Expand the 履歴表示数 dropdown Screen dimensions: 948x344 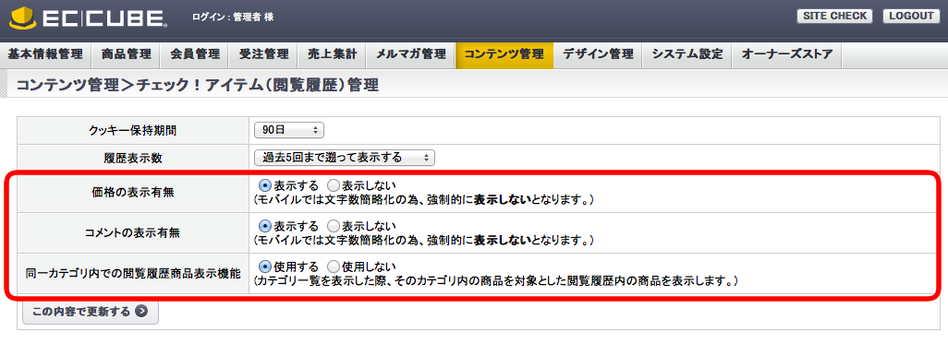click(x=345, y=158)
